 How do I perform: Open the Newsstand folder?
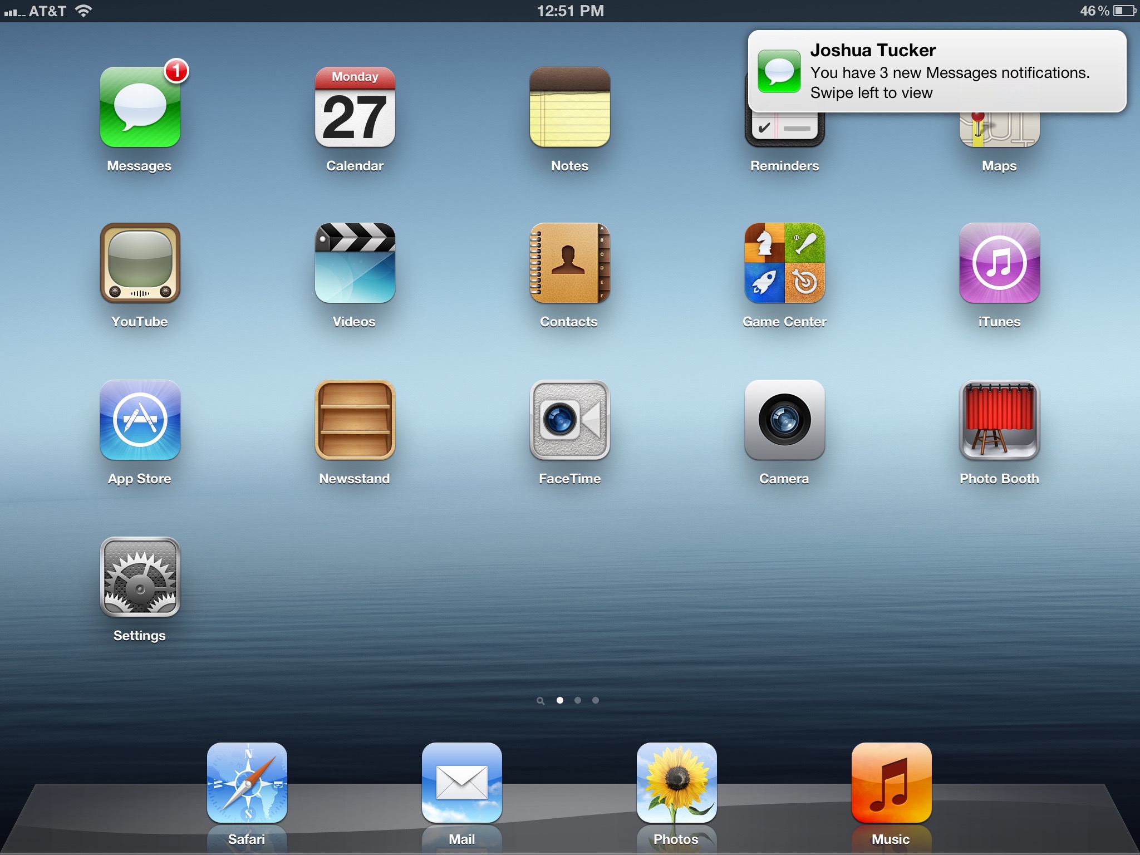355,420
